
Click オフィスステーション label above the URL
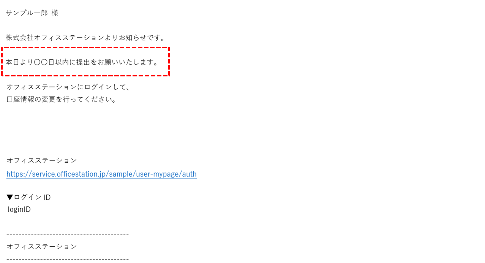(x=42, y=160)
